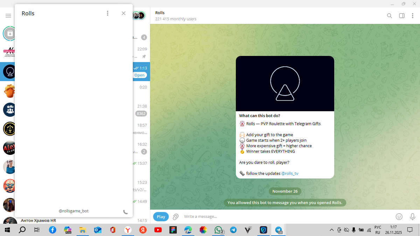Click the chat time 22:09
Viewport: 420px width, 236px height.
click(x=142, y=49)
